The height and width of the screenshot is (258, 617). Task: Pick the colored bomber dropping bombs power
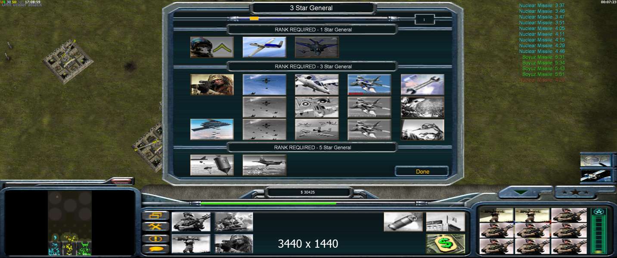[264, 85]
